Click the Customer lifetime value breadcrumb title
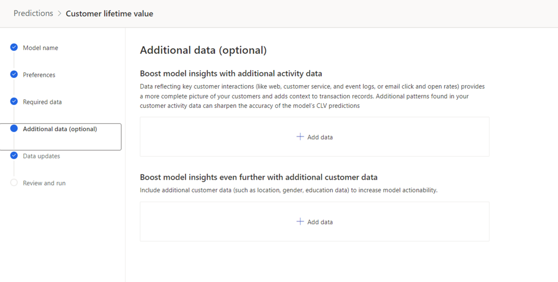558x282 pixels. pyautogui.click(x=109, y=13)
